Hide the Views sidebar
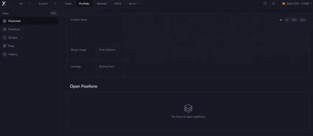Viewport: 313px width, 136px height. coord(54,13)
